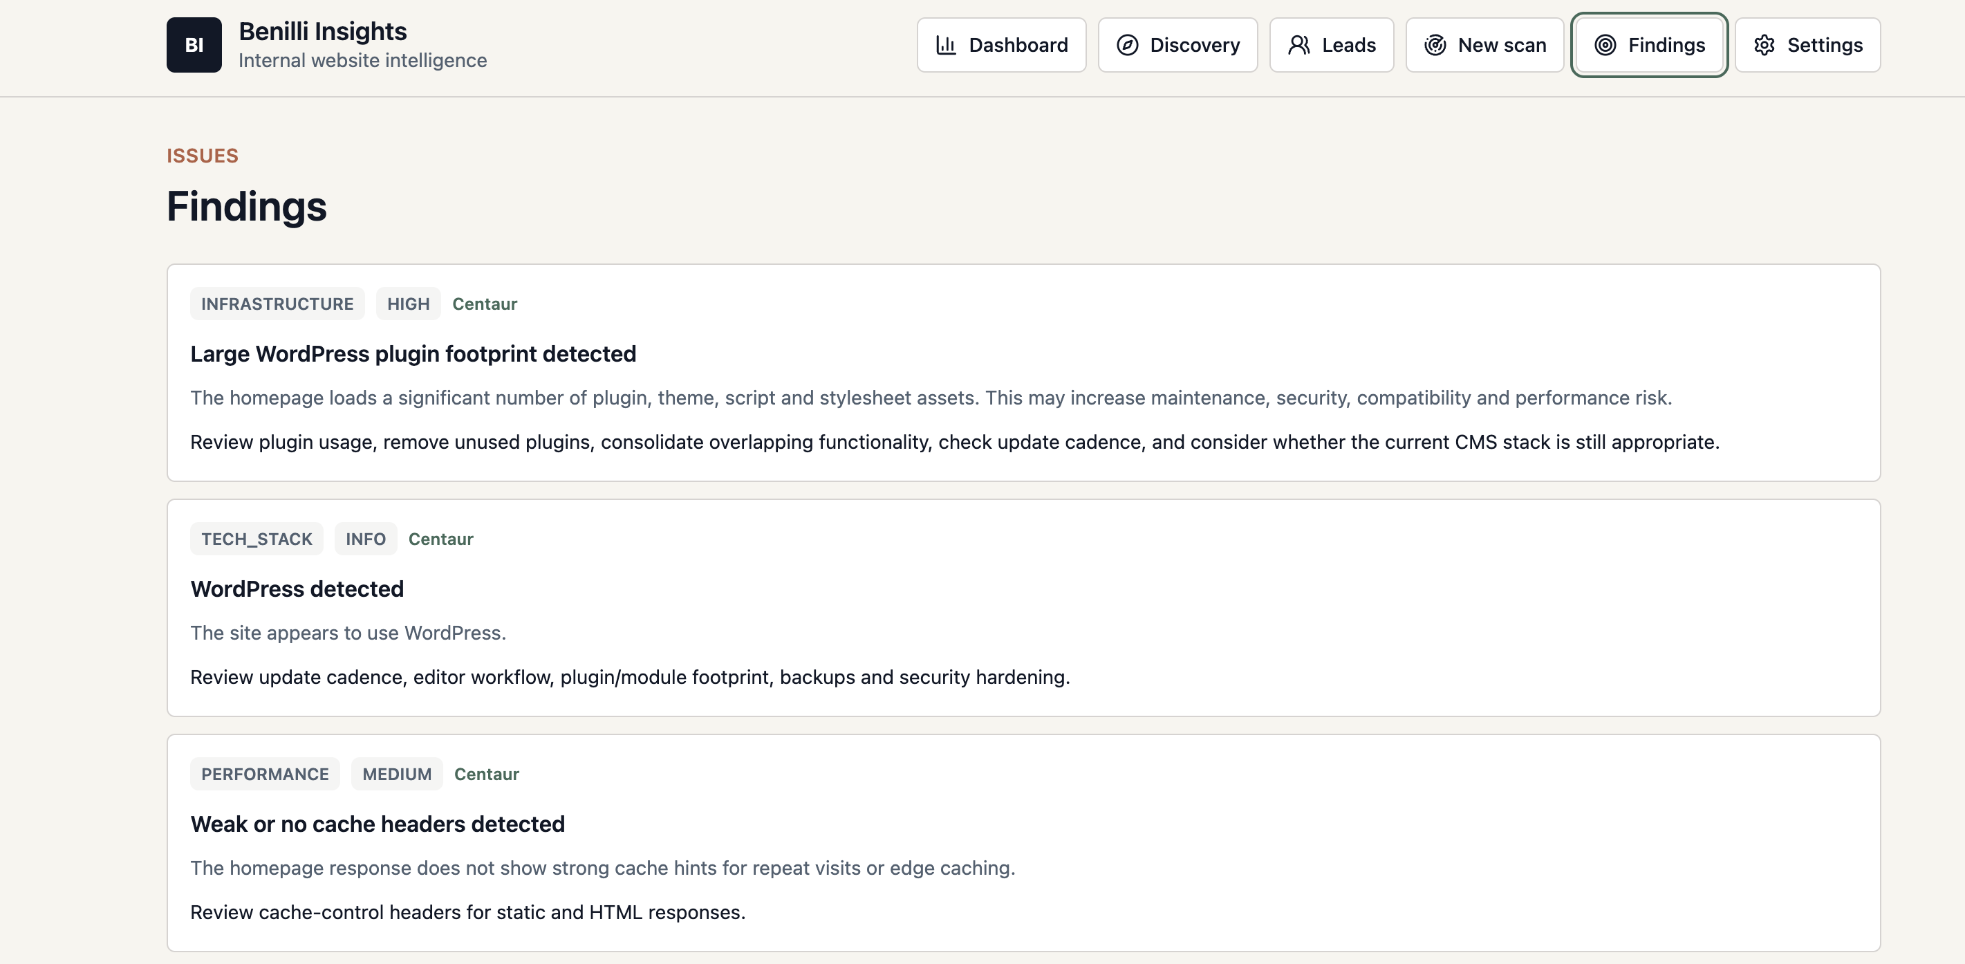Go to the Discovery page
Image resolution: width=1965 pixels, height=964 pixels.
[x=1177, y=45]
